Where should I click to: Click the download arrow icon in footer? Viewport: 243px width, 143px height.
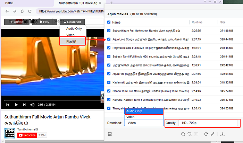click(x=223, y=134)
